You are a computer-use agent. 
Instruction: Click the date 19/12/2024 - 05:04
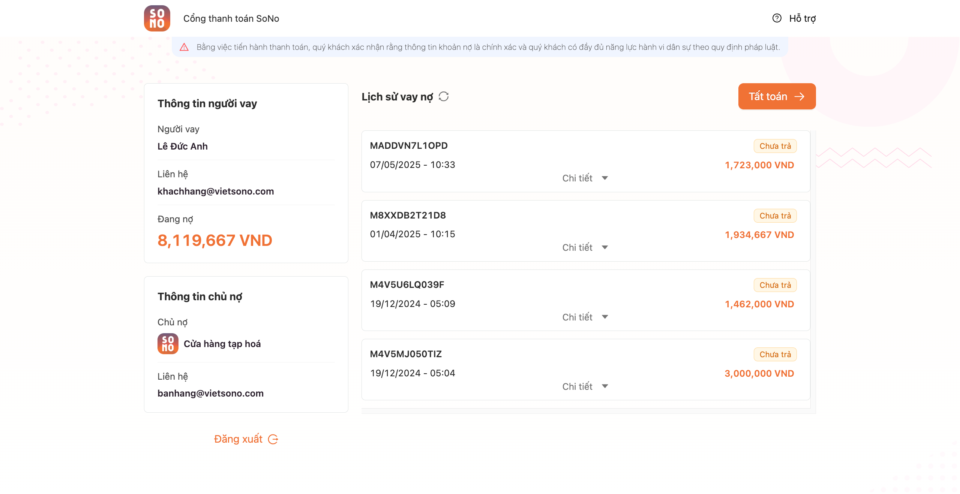click(412, 373)
